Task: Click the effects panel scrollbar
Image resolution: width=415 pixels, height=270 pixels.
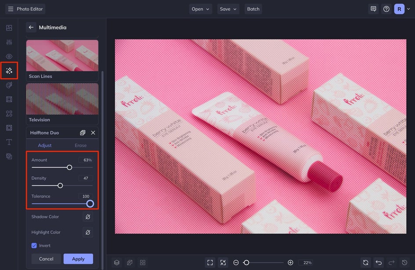Action: tap(102, 169)
